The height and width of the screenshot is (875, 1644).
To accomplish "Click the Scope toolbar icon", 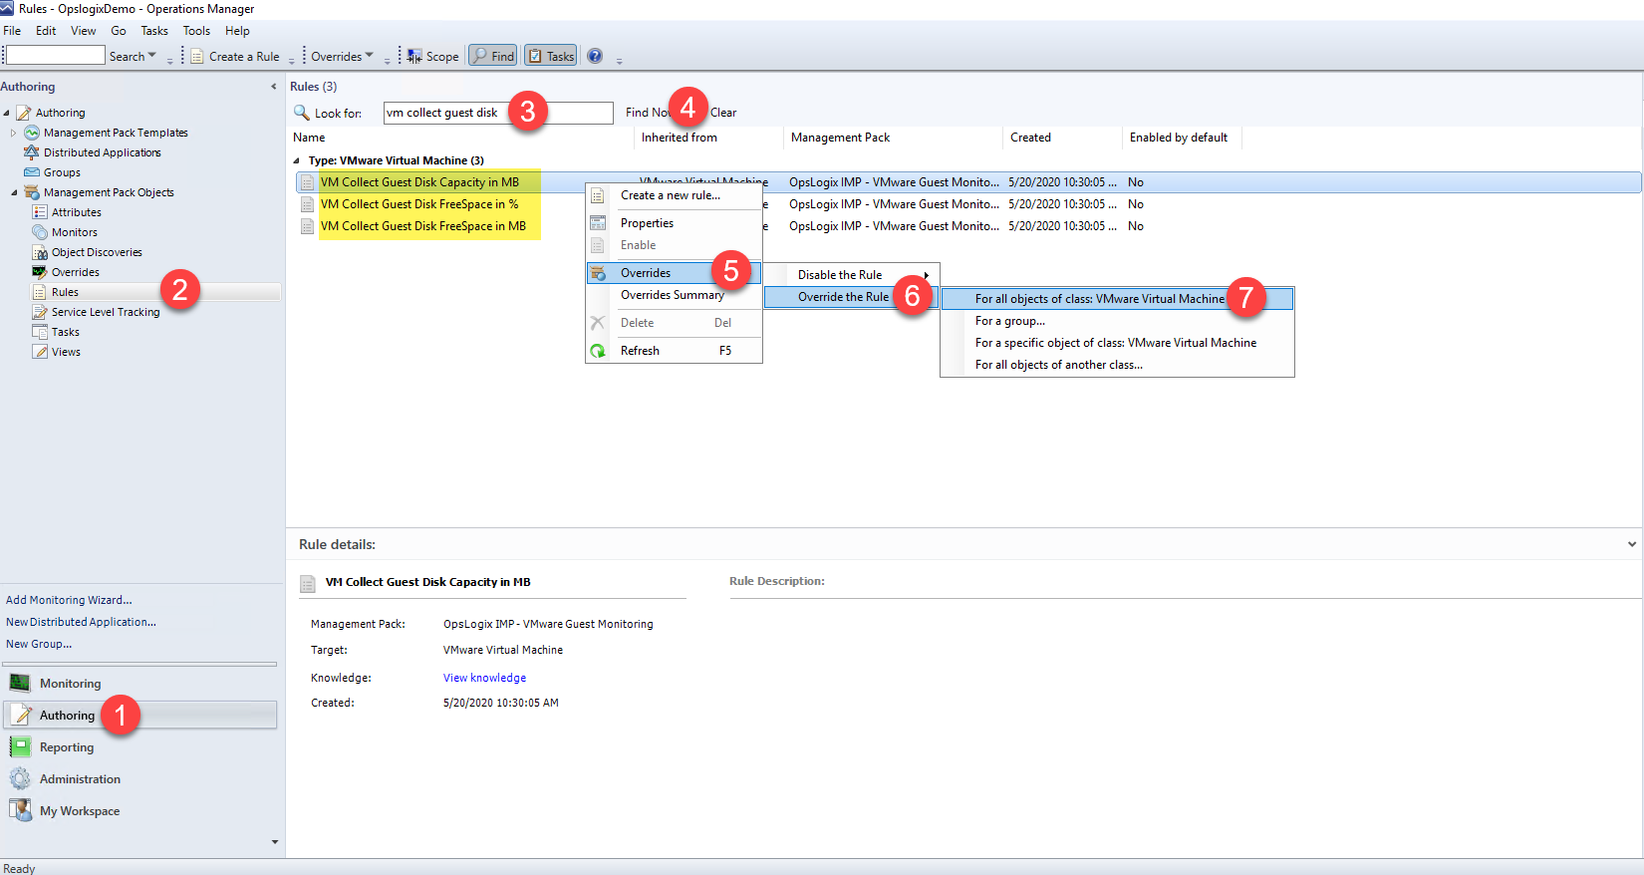I will 414,56.
